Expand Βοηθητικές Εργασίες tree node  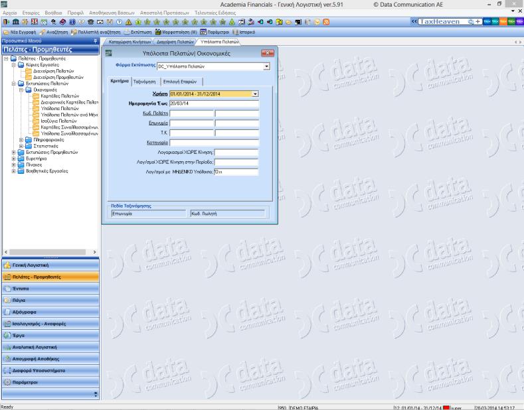click(x=14, y=171)
